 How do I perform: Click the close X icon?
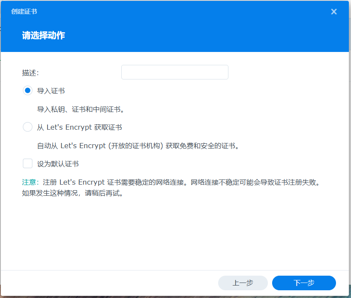[333, 12]
